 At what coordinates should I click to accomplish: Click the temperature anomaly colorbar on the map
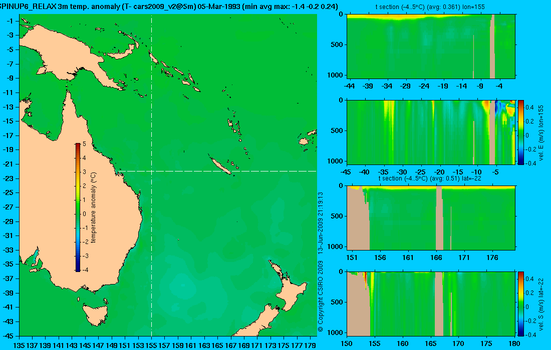click(78, 207)
